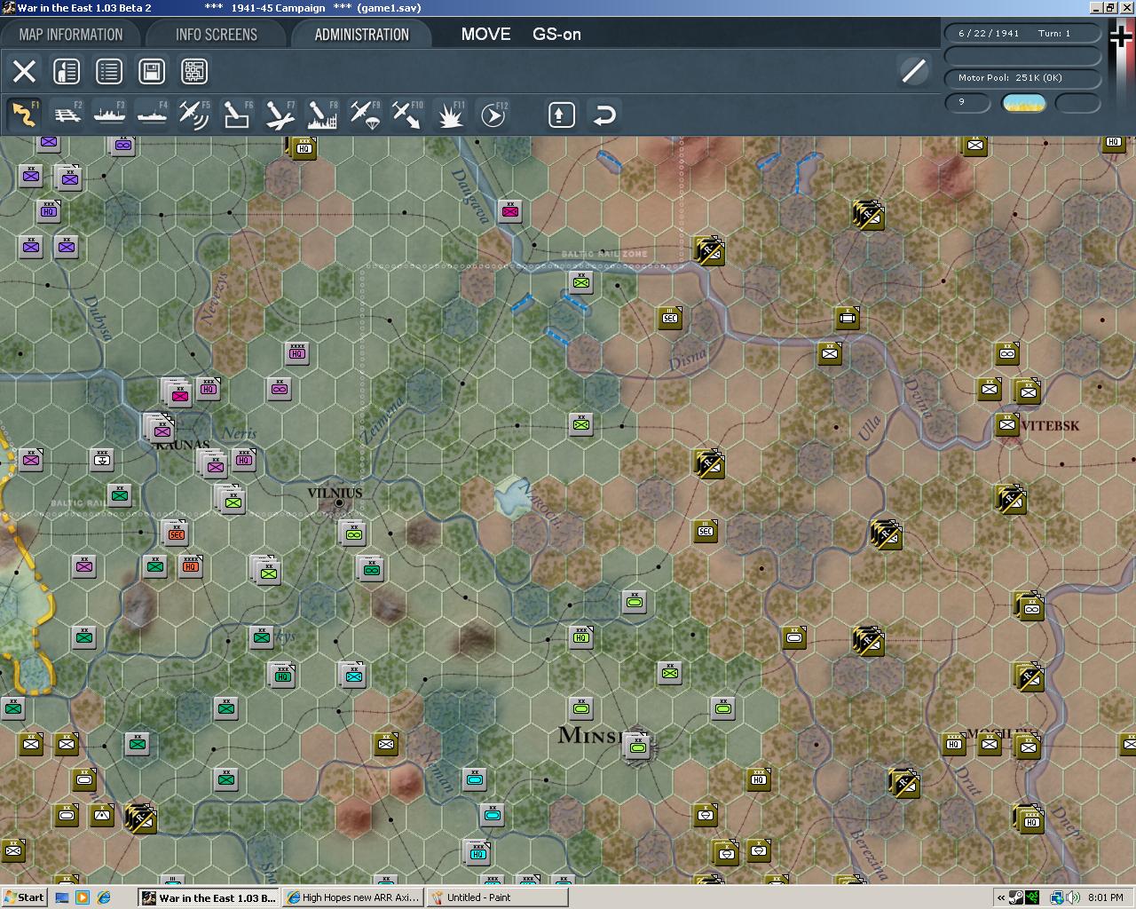The width and height of the screenshot is (1136, 909).
Task: Open the preferences icon beside the X
Action: click(x=67, y=71)
